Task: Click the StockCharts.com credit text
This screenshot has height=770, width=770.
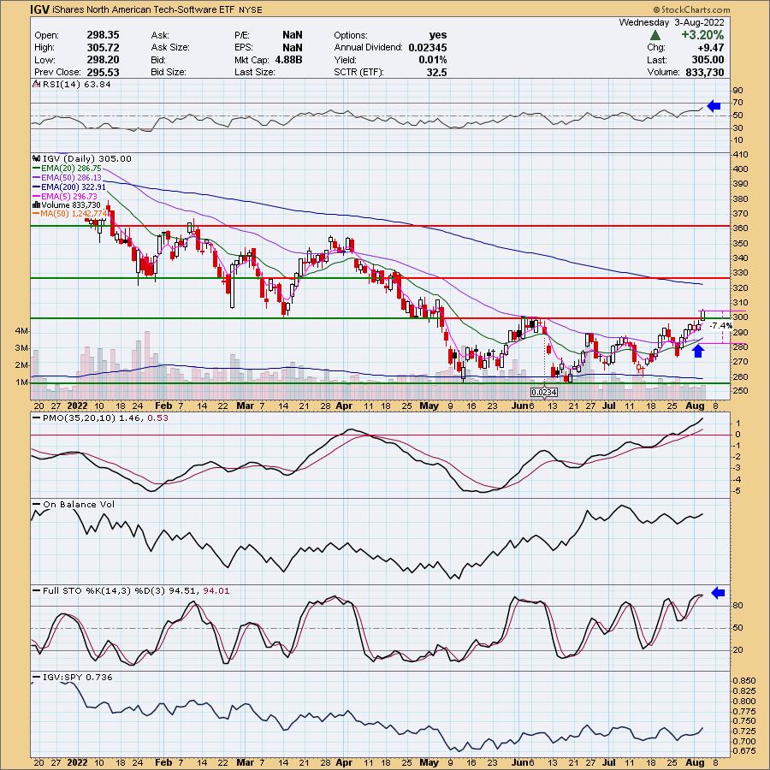Action: 691,9
